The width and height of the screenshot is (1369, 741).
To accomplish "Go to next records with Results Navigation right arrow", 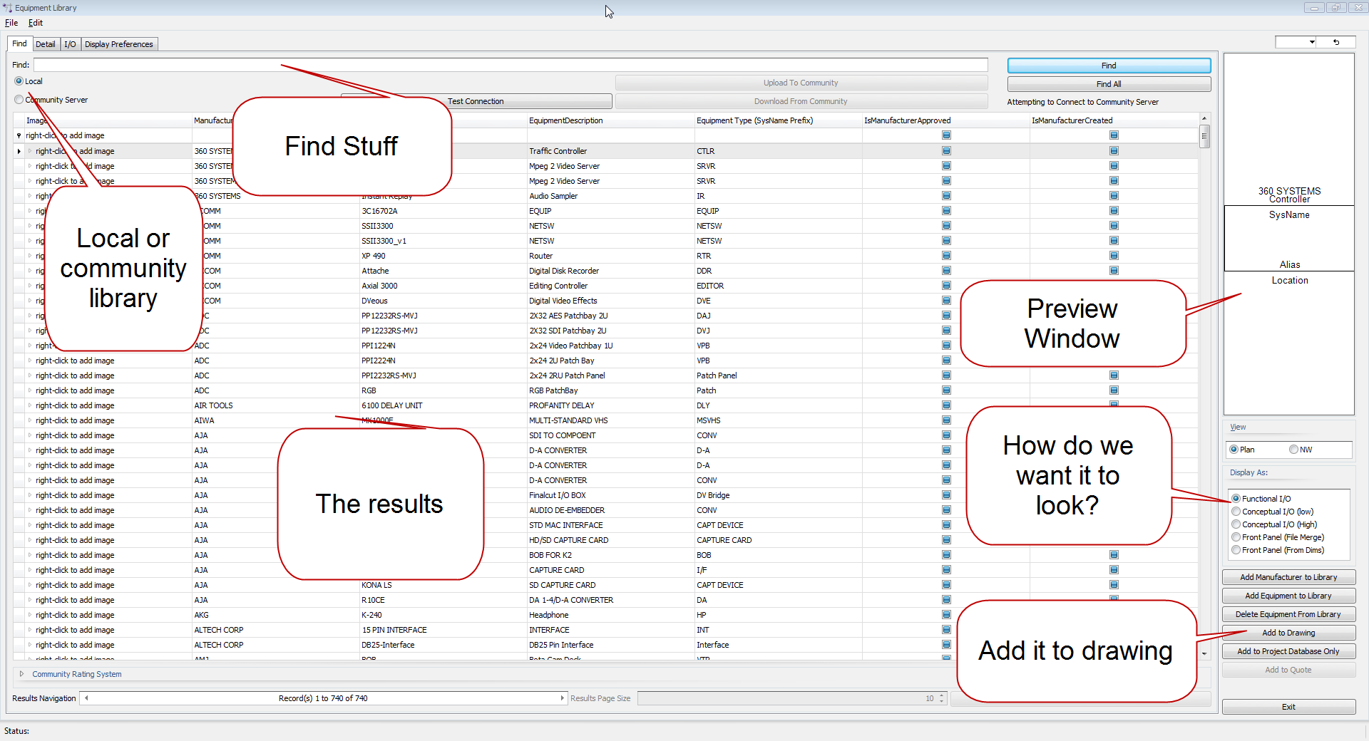I will pos(562,698).
